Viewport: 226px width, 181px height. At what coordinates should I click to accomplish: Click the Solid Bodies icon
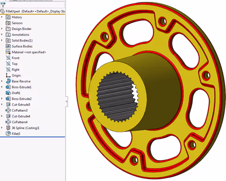click(8, 41)
